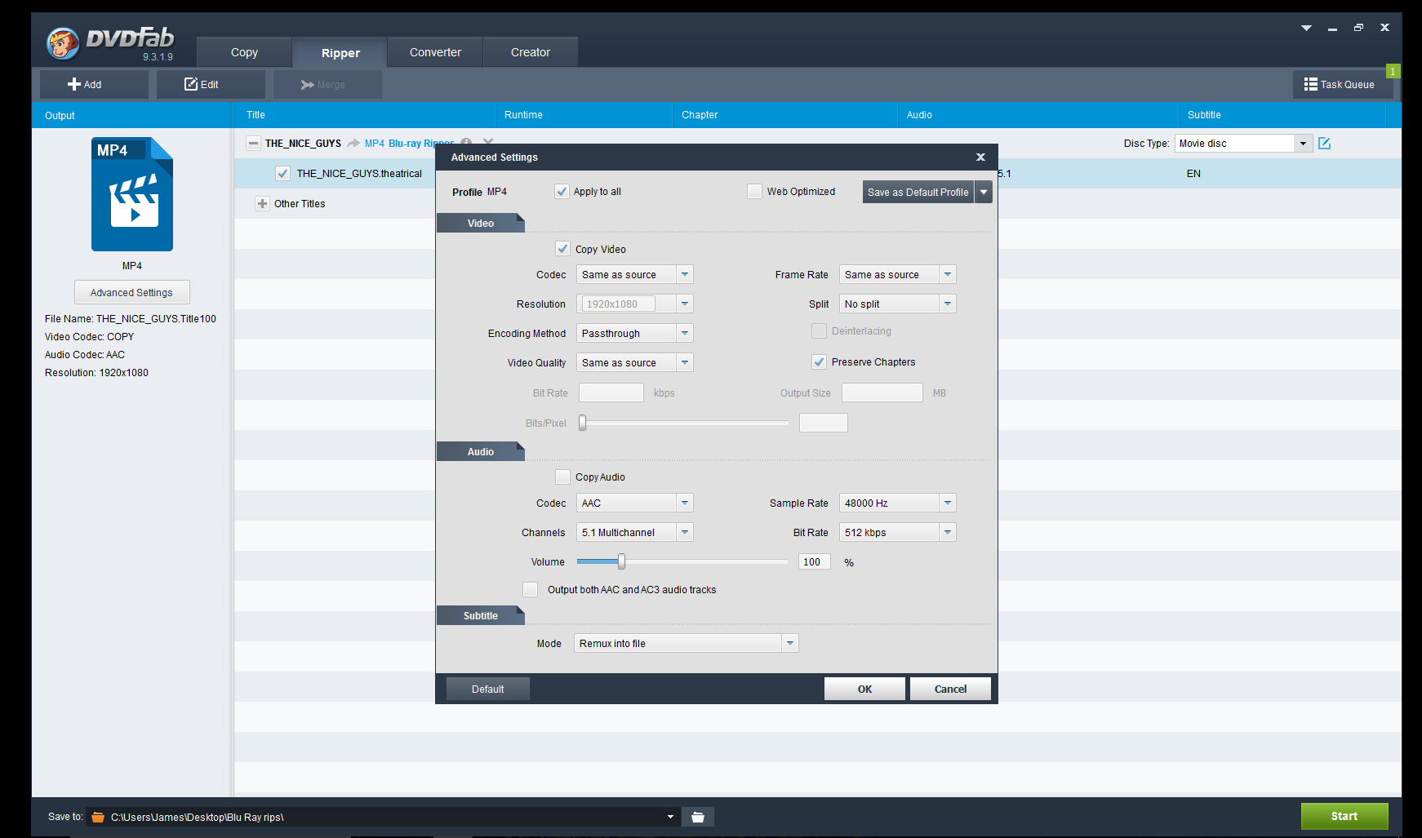Image resolution: width=1422 pixels, height=838 pixels.
Task: Browse output folder with the folder icon
Action: (698, 817)
